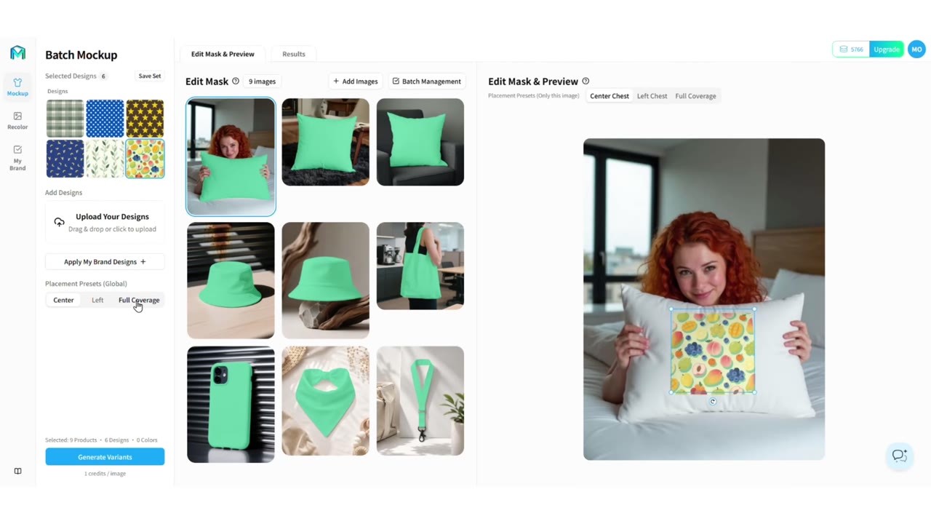Open the My Brand sidebar section
Screen dimensions: 931x524
tap(17, 157)
